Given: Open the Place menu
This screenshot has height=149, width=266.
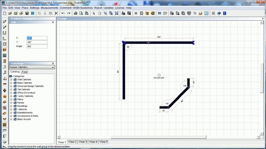Looking at the screenshot, I should point(25,8).
